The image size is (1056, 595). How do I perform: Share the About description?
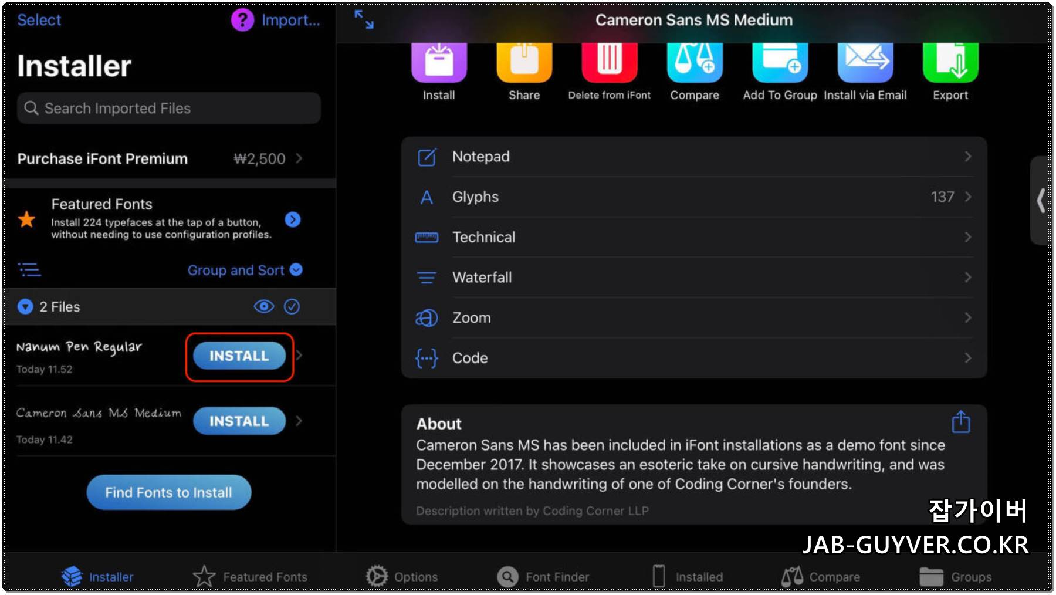point(960,421)
